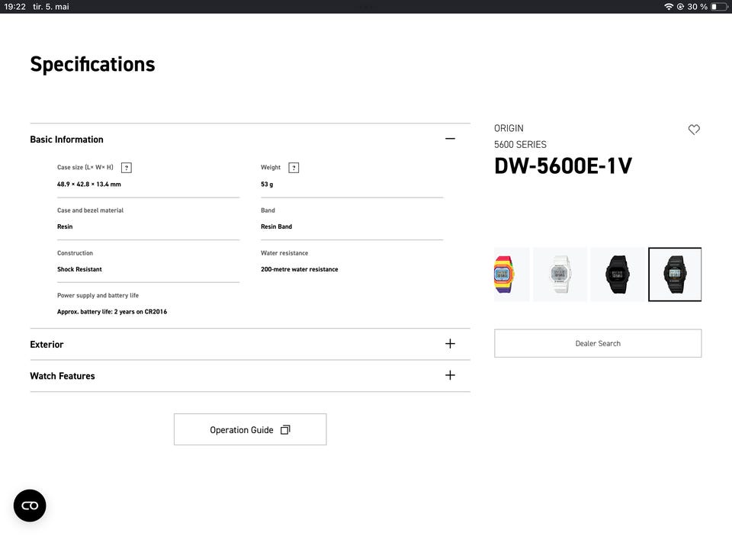Image resolution: width=732 pixels, height=549 pixels.
Task: Tap the battery indicator icon
Action: (x=719, y=7)
